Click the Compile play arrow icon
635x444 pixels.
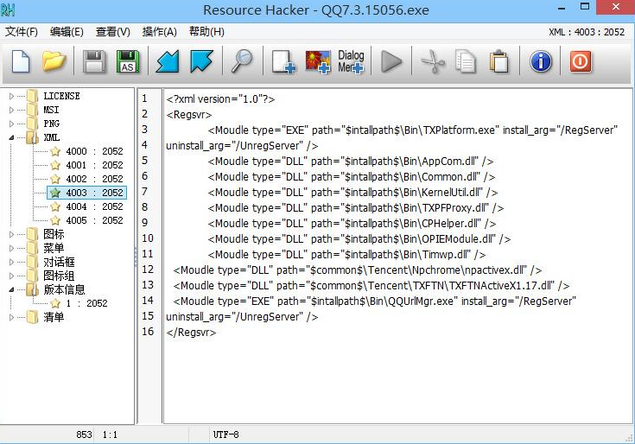391,61
